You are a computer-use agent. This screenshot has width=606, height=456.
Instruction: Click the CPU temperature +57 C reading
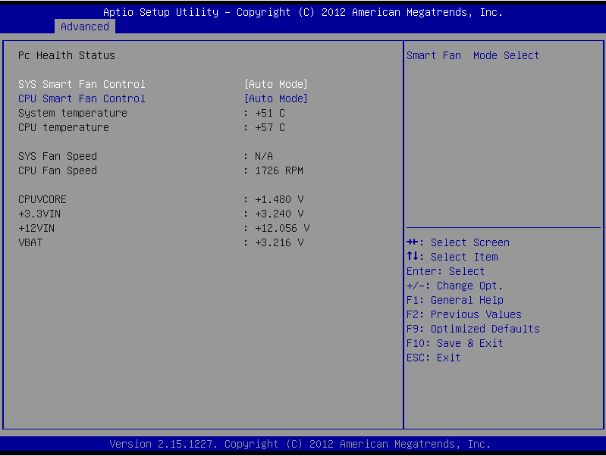(x=265, y=127)
